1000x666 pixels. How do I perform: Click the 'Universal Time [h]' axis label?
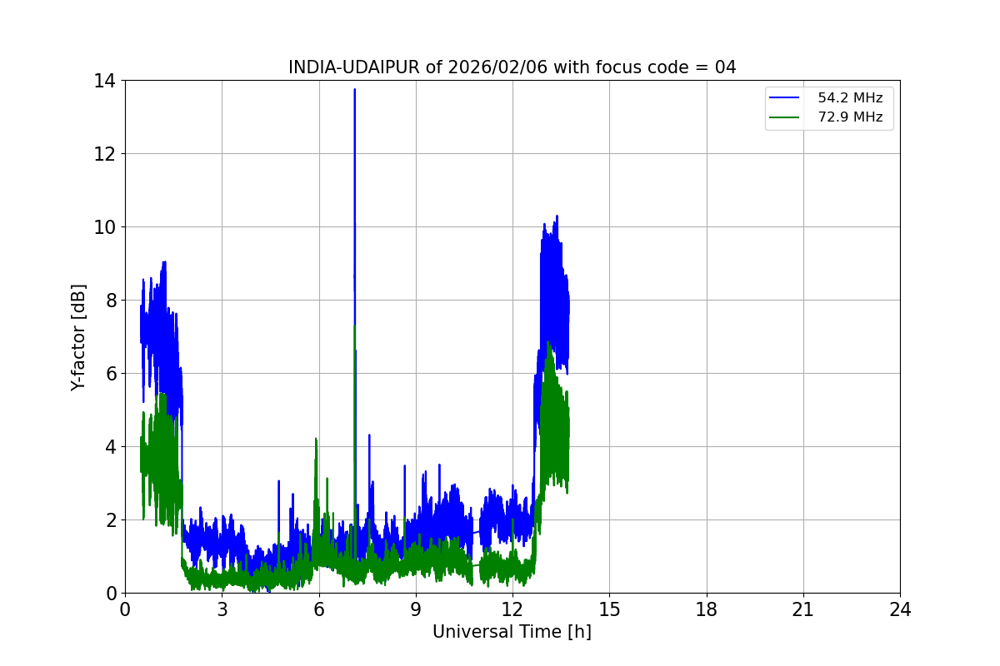coord(512,632)
